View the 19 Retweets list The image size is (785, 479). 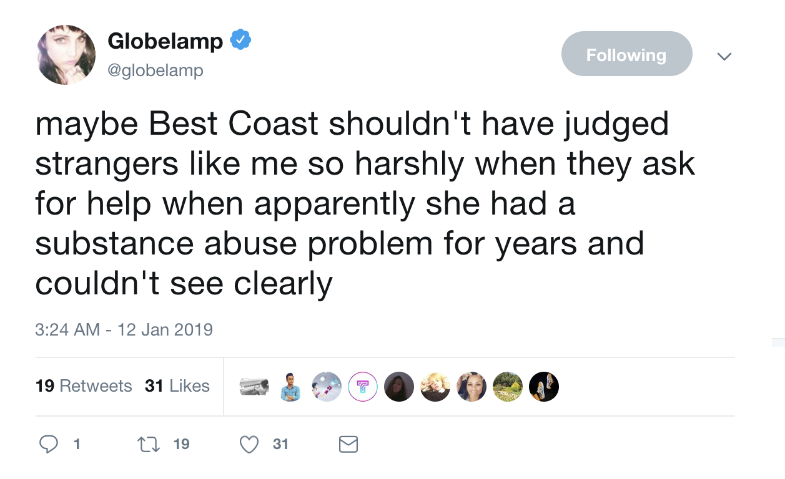pyautogui.click(x=84, y=386)
